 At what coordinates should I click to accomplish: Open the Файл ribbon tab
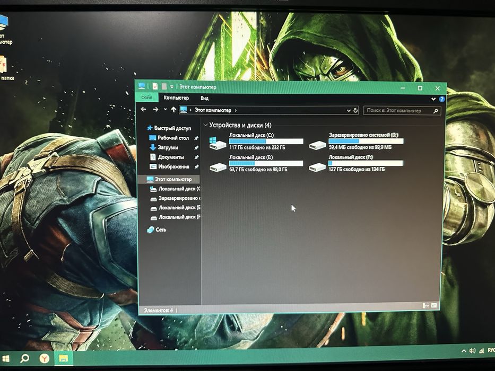[147, 98]
